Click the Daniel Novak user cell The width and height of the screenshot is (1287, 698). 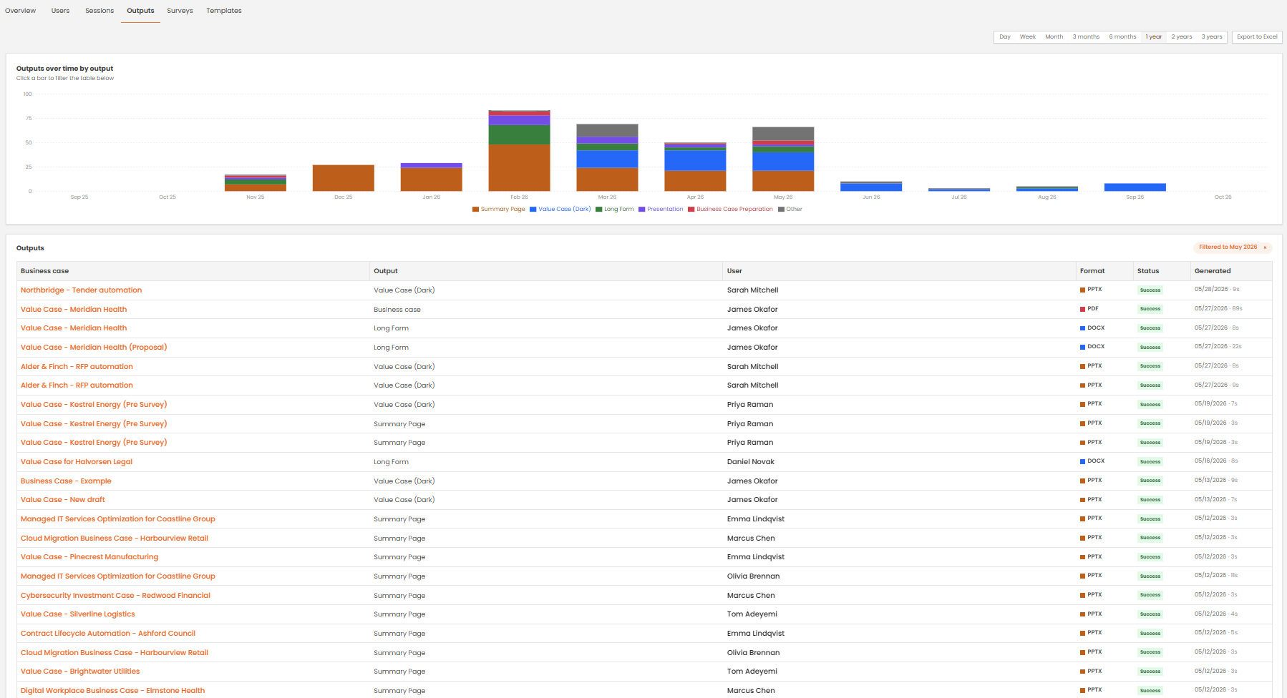(x=751, y=462)
